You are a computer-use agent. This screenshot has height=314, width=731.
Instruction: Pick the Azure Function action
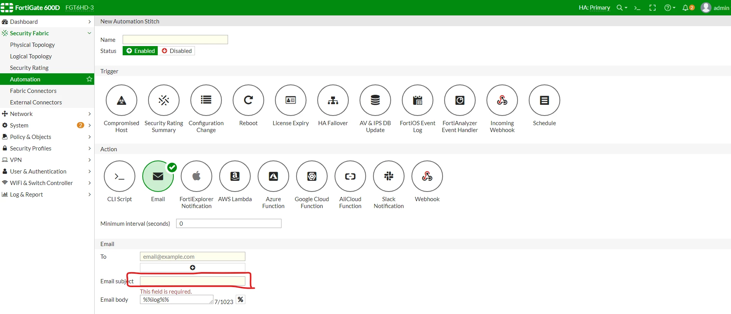pyautogui.click(x=273, y=176)
